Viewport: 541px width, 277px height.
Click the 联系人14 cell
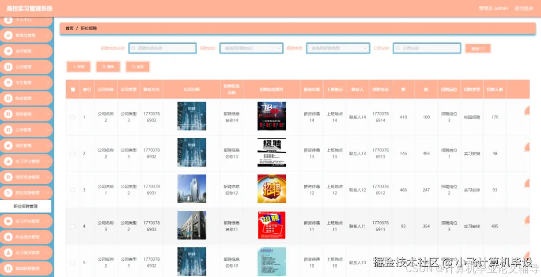(358, 117)
